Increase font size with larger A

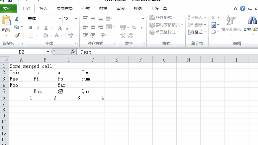click(x=60, y=28)
